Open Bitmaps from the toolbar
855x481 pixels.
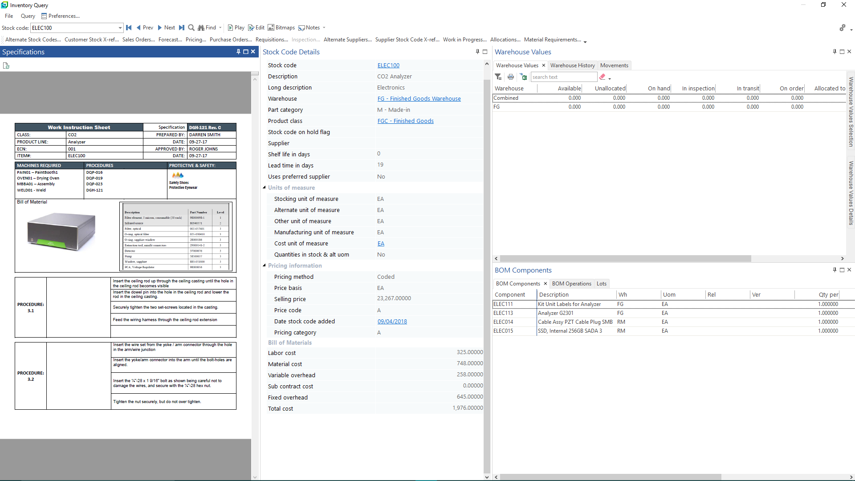click(x=281, y=28)
